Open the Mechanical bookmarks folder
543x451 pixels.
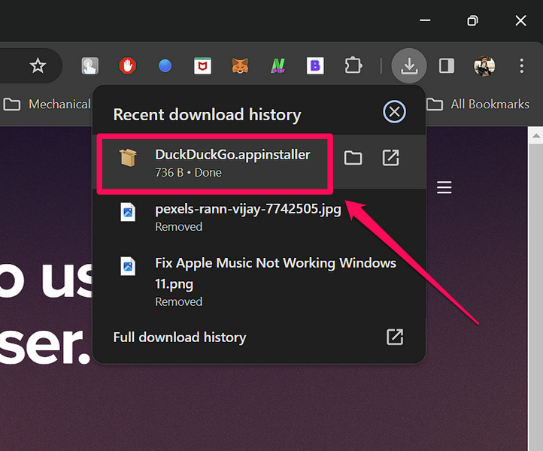coord(47,104)
